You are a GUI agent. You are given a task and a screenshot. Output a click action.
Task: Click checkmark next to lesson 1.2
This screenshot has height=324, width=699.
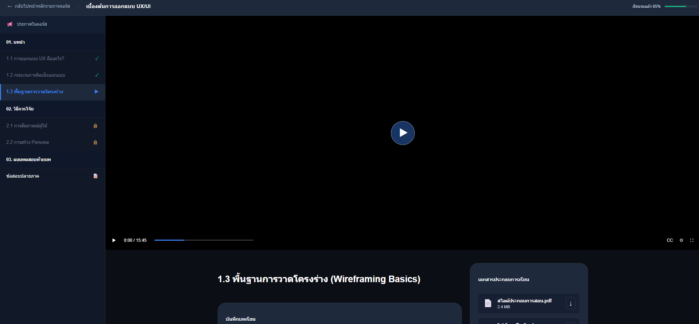(97, 75)
